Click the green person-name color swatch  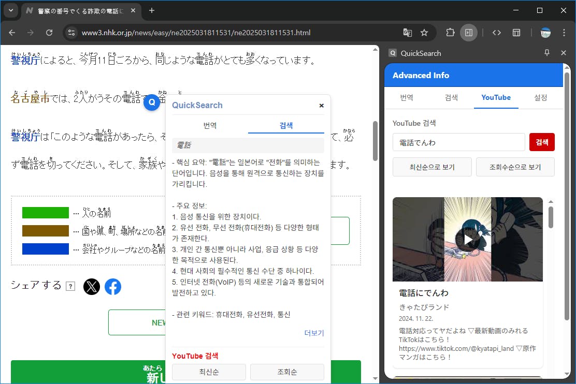click(x=46, y=213)
